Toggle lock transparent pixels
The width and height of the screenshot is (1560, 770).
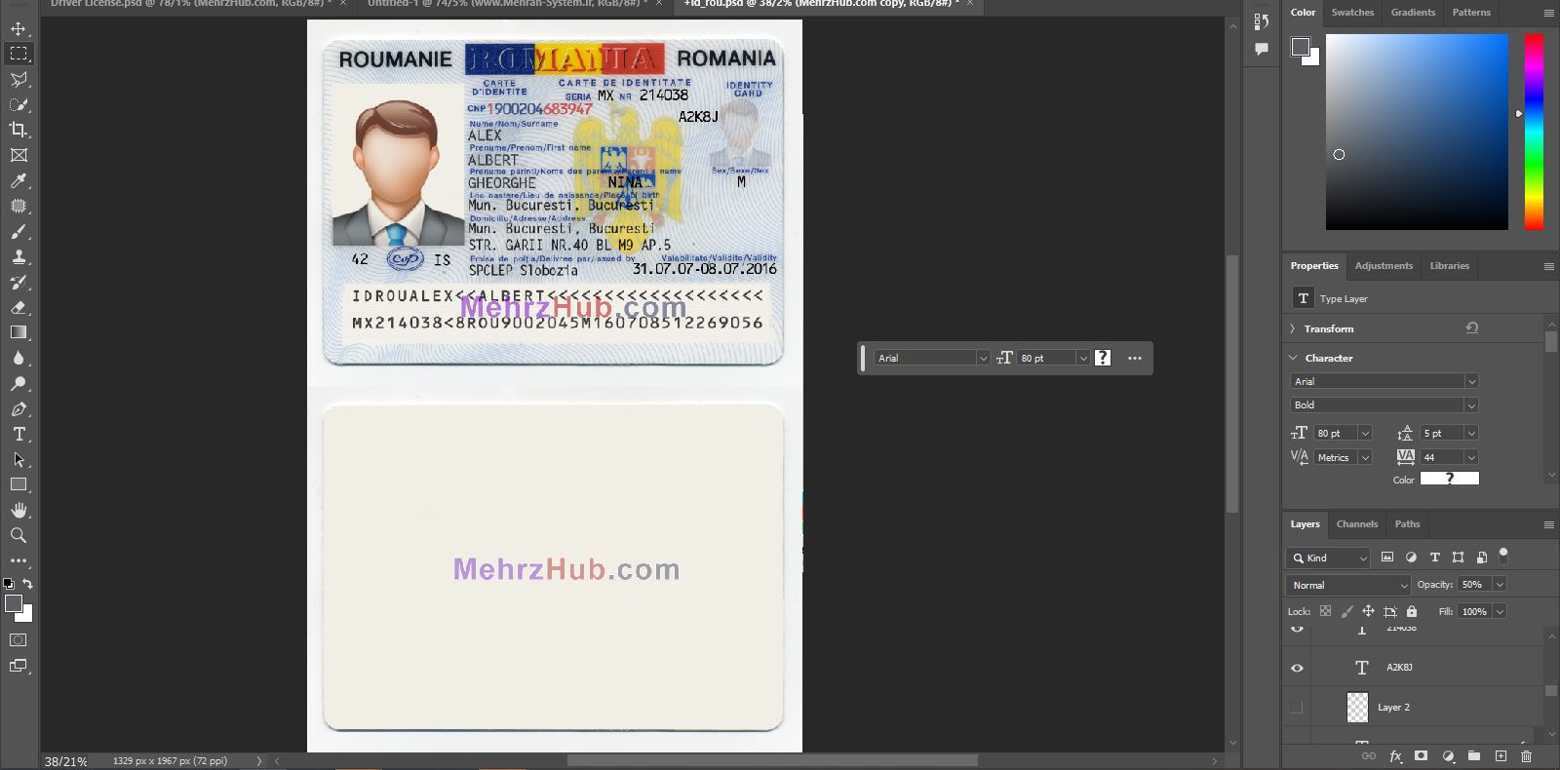tap(1325, 611)
